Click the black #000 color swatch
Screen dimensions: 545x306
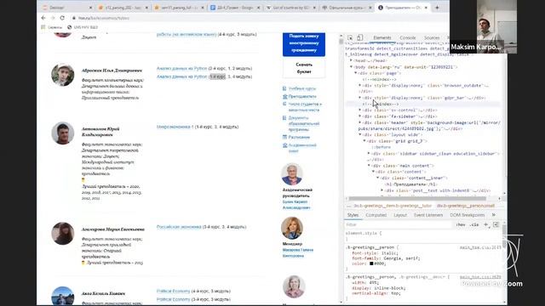[371, 263]
